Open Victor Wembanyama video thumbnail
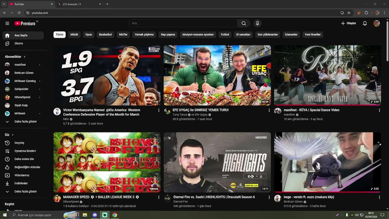The width and height of the screenshot is (389, 219). click(x=107, y=75)
